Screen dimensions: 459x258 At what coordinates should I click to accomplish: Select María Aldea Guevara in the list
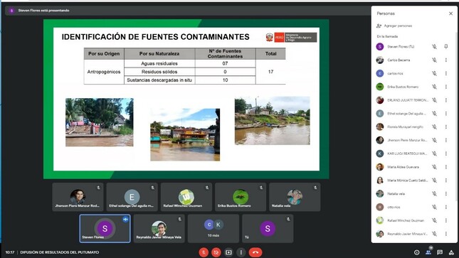click(x=412, y=167)
